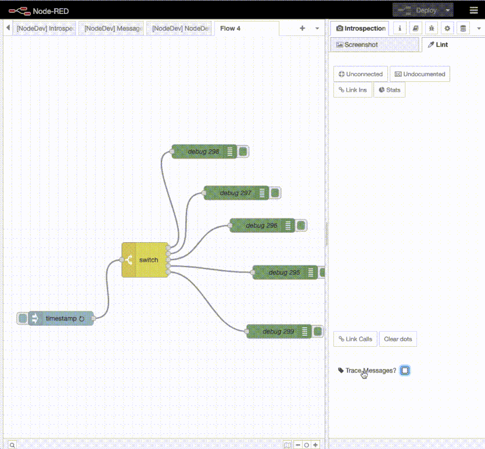
Task: Click the Node-RED logo
Action: click(39, 11)
